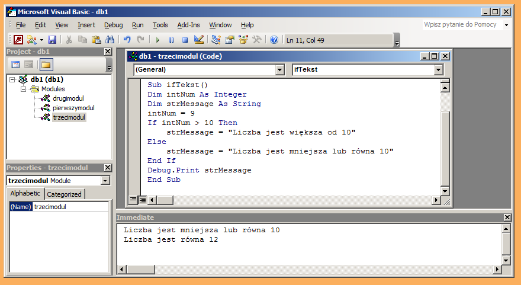Stop execution with the Reset icon
Viewport: 521px width, 285px height.
click(x=185, y=40)
